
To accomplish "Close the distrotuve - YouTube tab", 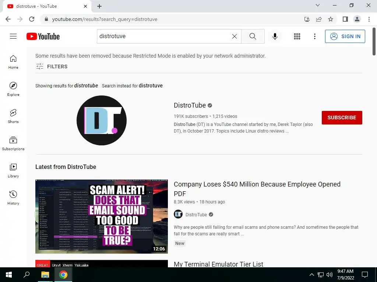I will [x=85, y=6].
